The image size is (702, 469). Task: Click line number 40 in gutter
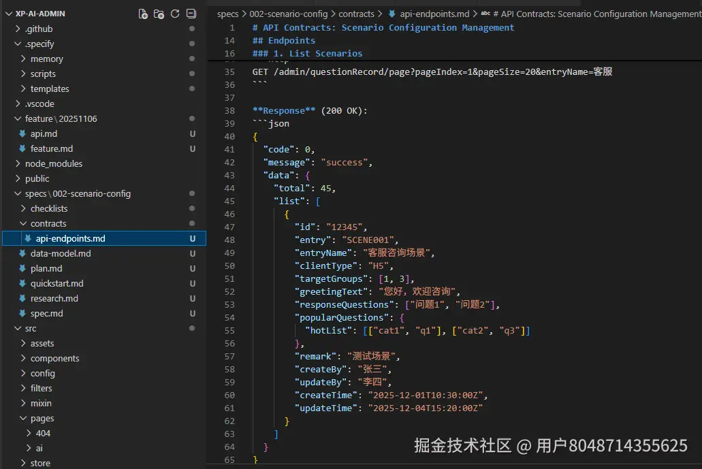tap(229, 137)
